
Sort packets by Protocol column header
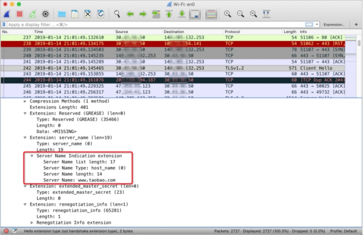[232, 32]
